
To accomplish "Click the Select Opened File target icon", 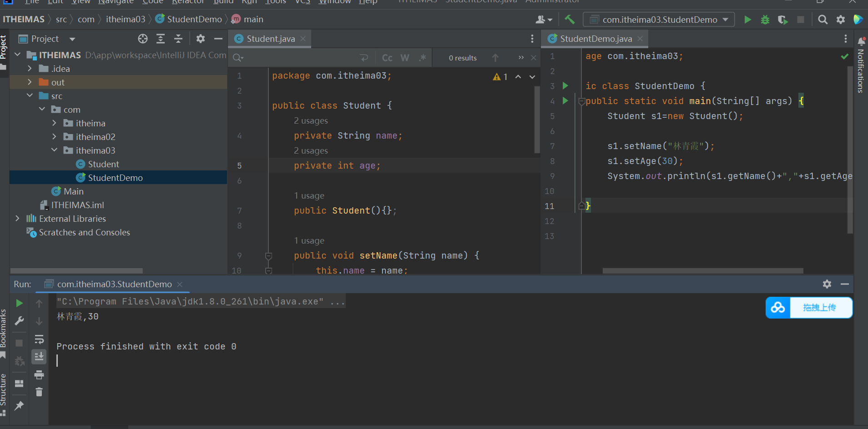I will coord(143,39).
